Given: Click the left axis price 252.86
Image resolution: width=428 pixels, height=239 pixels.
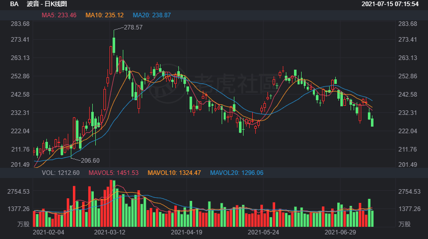Looking at the screenshot, I should [20, 76].
